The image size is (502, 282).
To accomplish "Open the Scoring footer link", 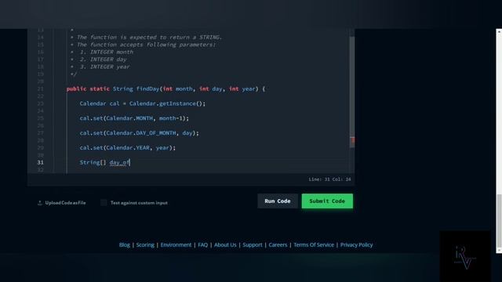I will pyautogui.click(x=145, y=245).
